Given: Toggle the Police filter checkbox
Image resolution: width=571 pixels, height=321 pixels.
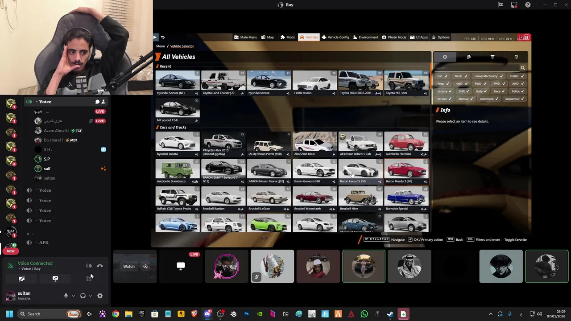Looking at the screenshot, I should coord(518,91).
